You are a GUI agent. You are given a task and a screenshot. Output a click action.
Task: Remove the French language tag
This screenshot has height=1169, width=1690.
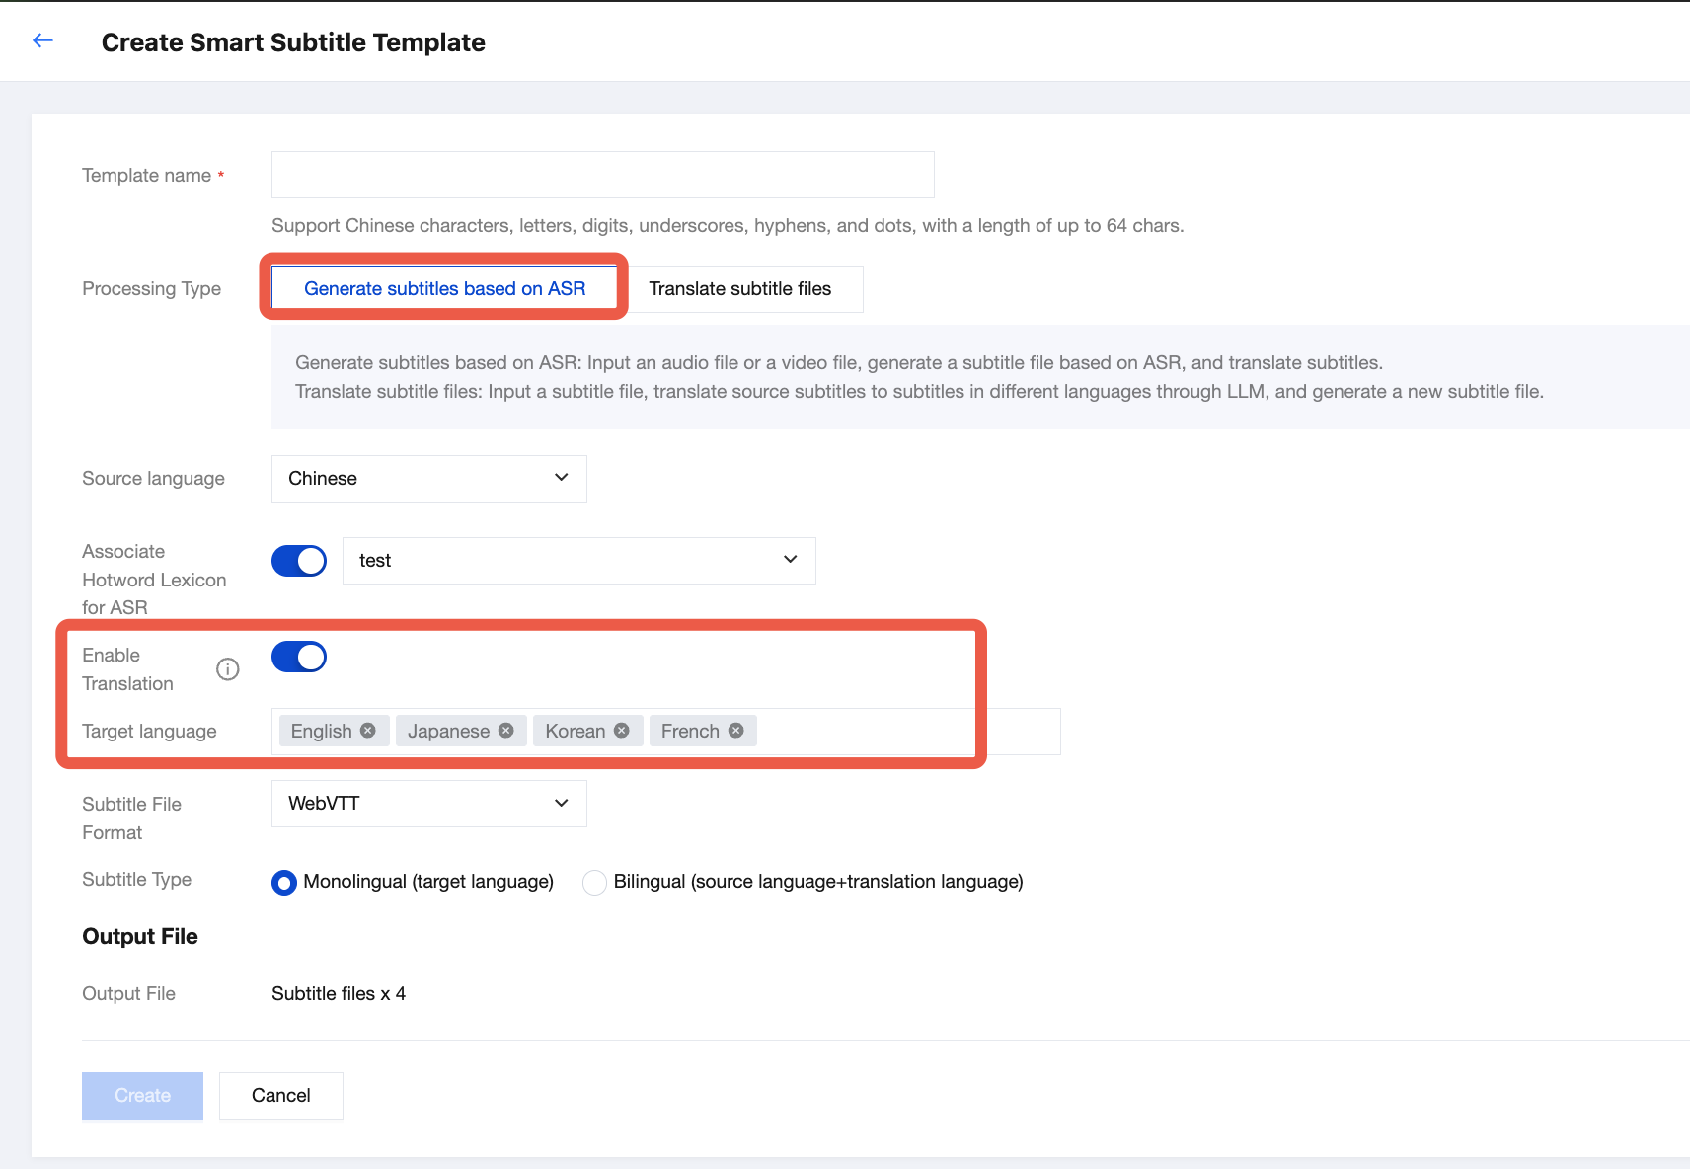click(736, 731)
